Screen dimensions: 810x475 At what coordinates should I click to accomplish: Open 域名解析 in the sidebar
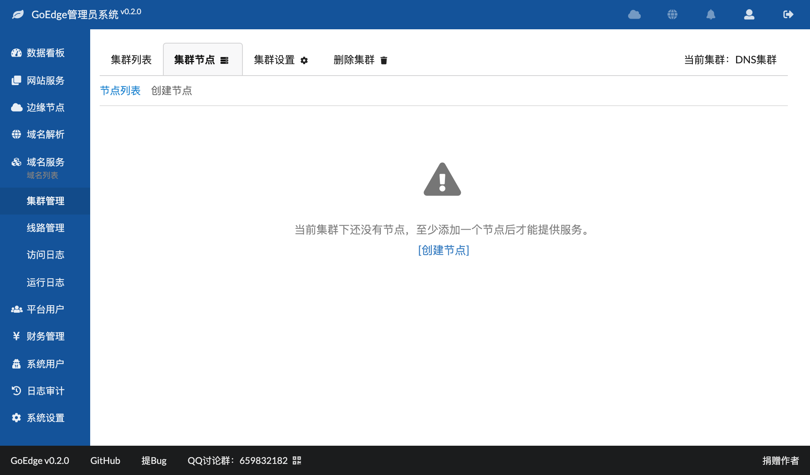pos(45,134)
